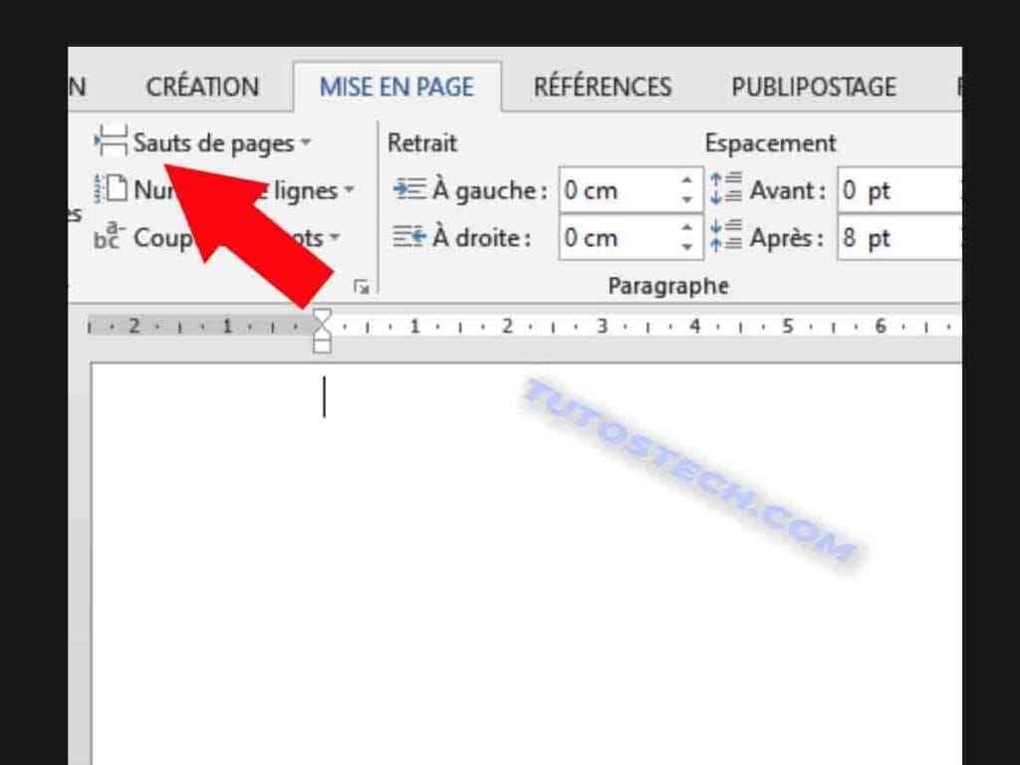Click the Espacement Avant spacing icon
This screenshot has height=765, width=1020.
(x=726, y=189)
